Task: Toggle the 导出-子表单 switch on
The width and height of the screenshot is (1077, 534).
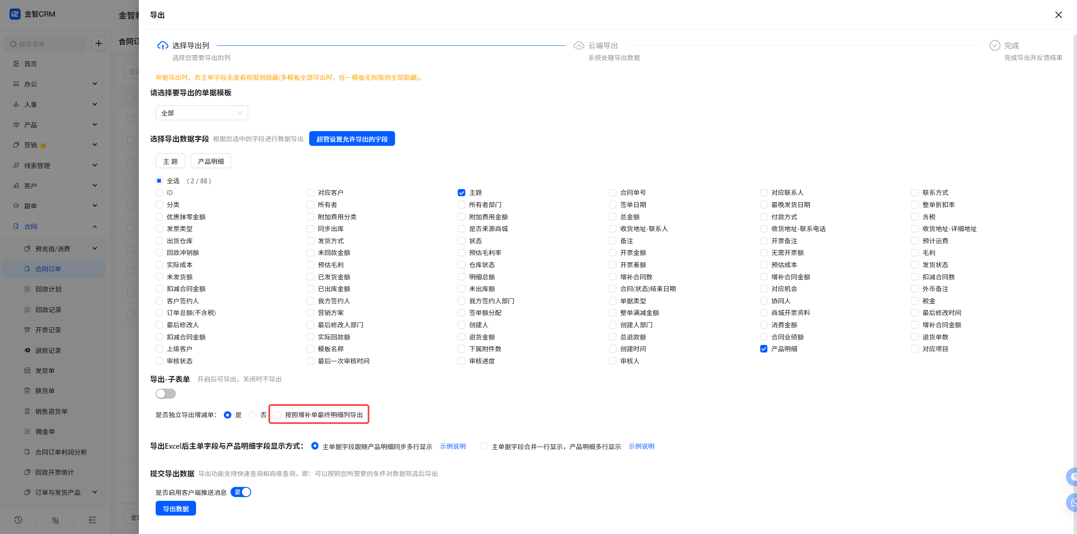Action: (165, 394)
